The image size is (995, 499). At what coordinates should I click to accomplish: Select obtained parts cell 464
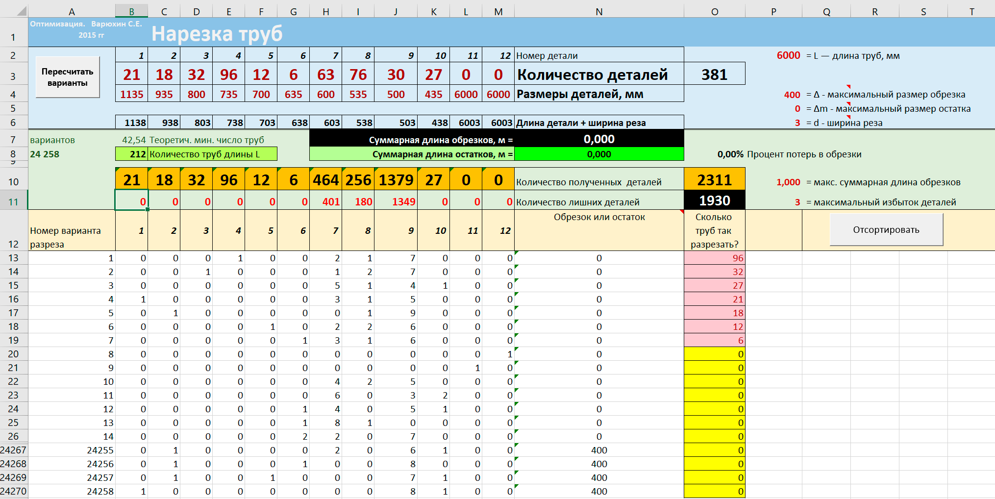tap(325, 180)
